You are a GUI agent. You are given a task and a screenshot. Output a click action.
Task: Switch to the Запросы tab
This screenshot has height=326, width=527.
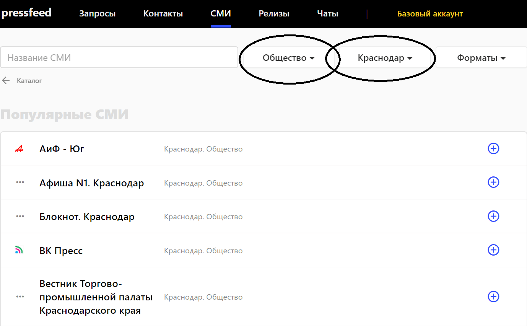click(97, 14)
